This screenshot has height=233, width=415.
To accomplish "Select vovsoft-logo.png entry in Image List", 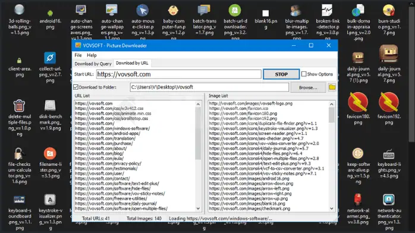I will pos(251,103).
